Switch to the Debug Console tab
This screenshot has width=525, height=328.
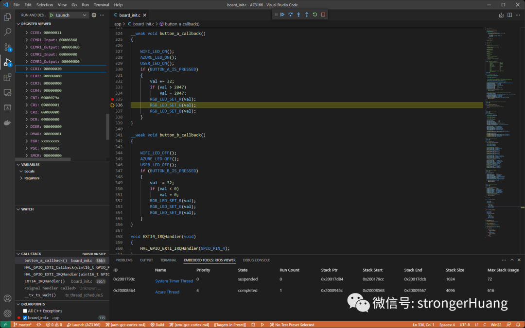256,260
